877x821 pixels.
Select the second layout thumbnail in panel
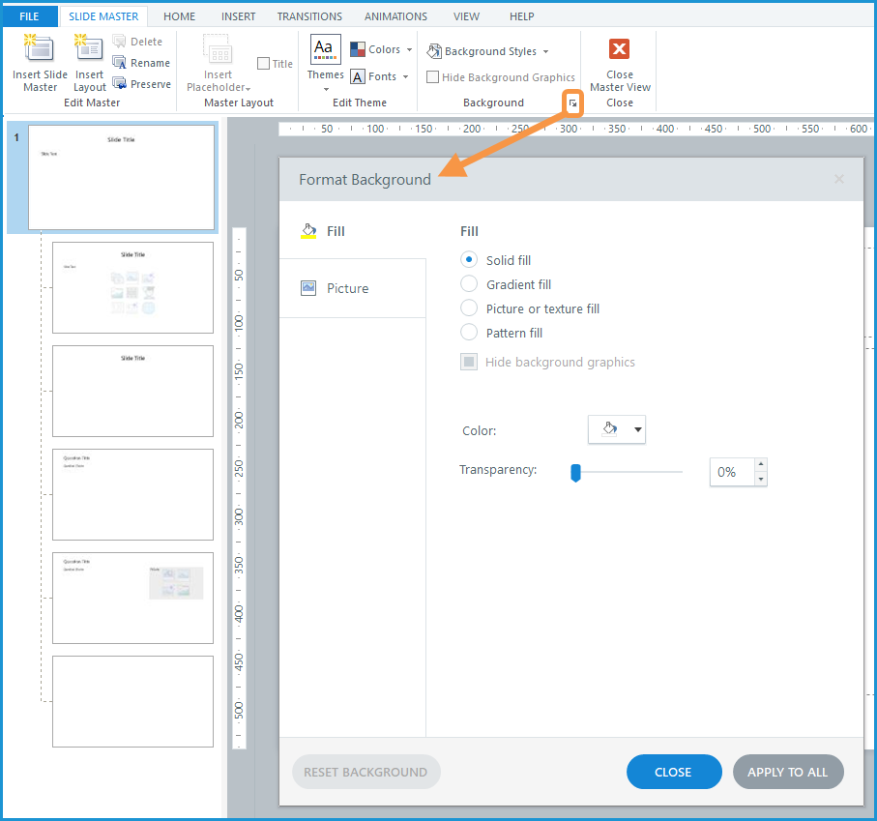pos(132,391)
